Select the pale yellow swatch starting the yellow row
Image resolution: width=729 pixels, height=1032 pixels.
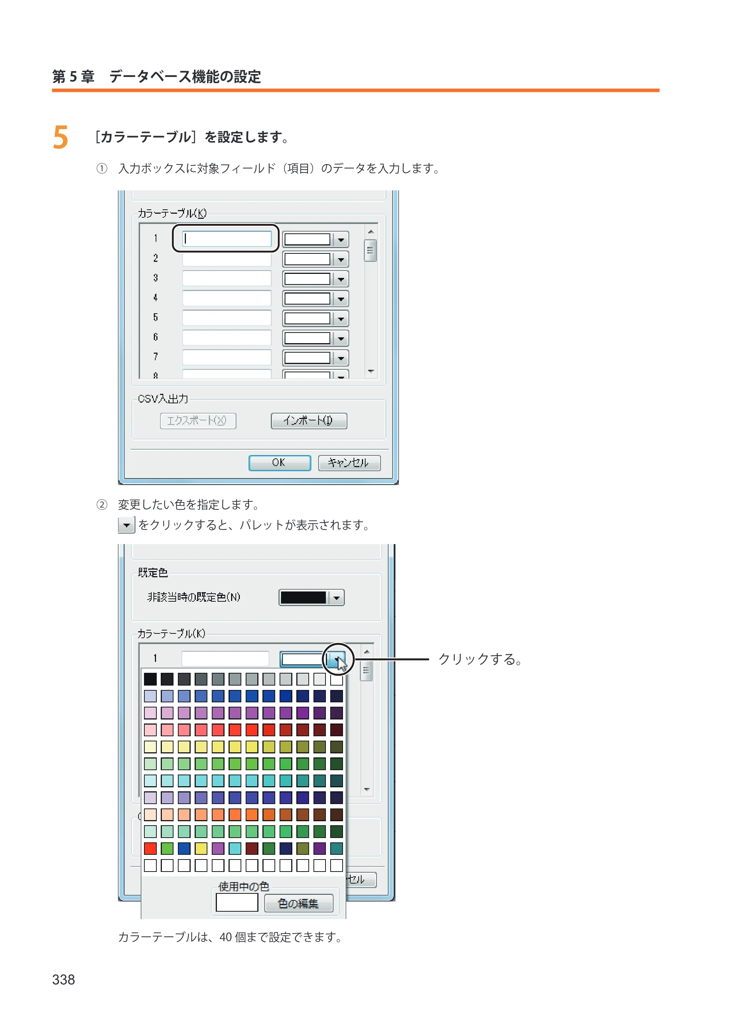[x=151, y=747]
